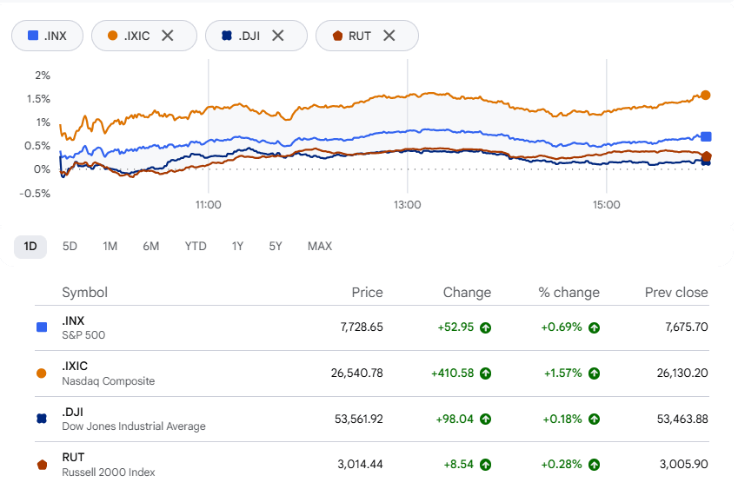Image resolution: width=738 pixels, height=489 pixels.
Task: Click the .INX chip at top
Action: [x=47, y=36]
